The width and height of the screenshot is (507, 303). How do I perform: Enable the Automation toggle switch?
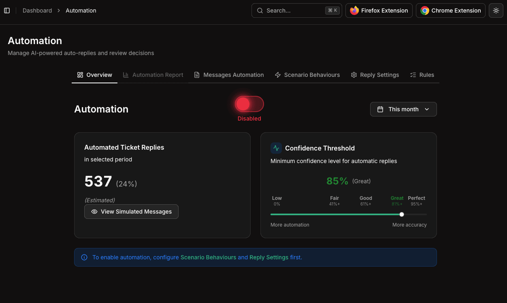[249, 104]
